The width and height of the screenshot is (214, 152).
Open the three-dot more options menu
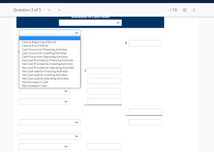click(194, 10)
